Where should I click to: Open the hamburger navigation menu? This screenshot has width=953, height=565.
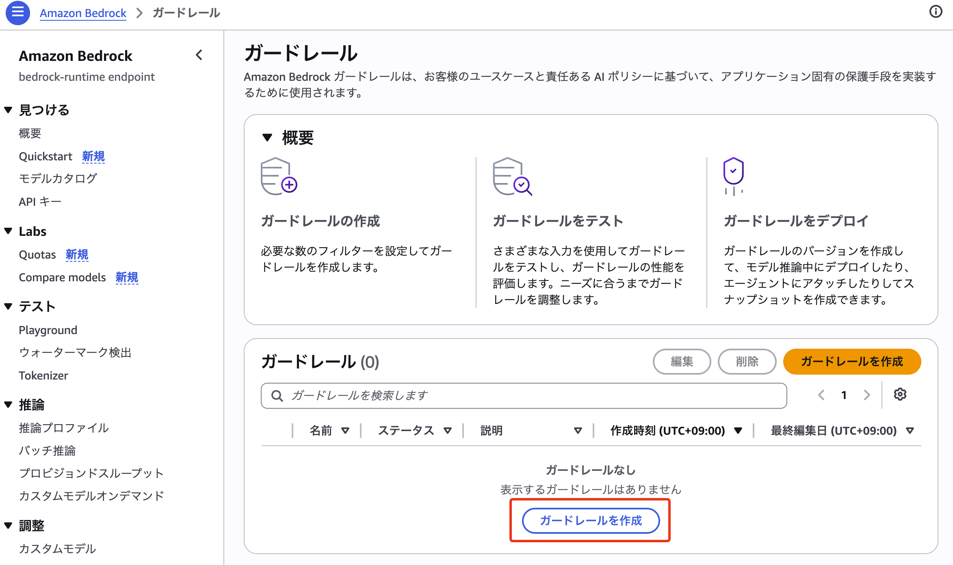17,13
